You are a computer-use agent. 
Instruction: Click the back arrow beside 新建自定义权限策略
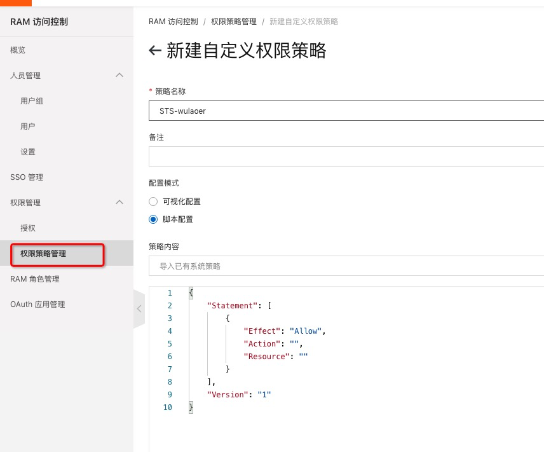click(x=154, y=51)
